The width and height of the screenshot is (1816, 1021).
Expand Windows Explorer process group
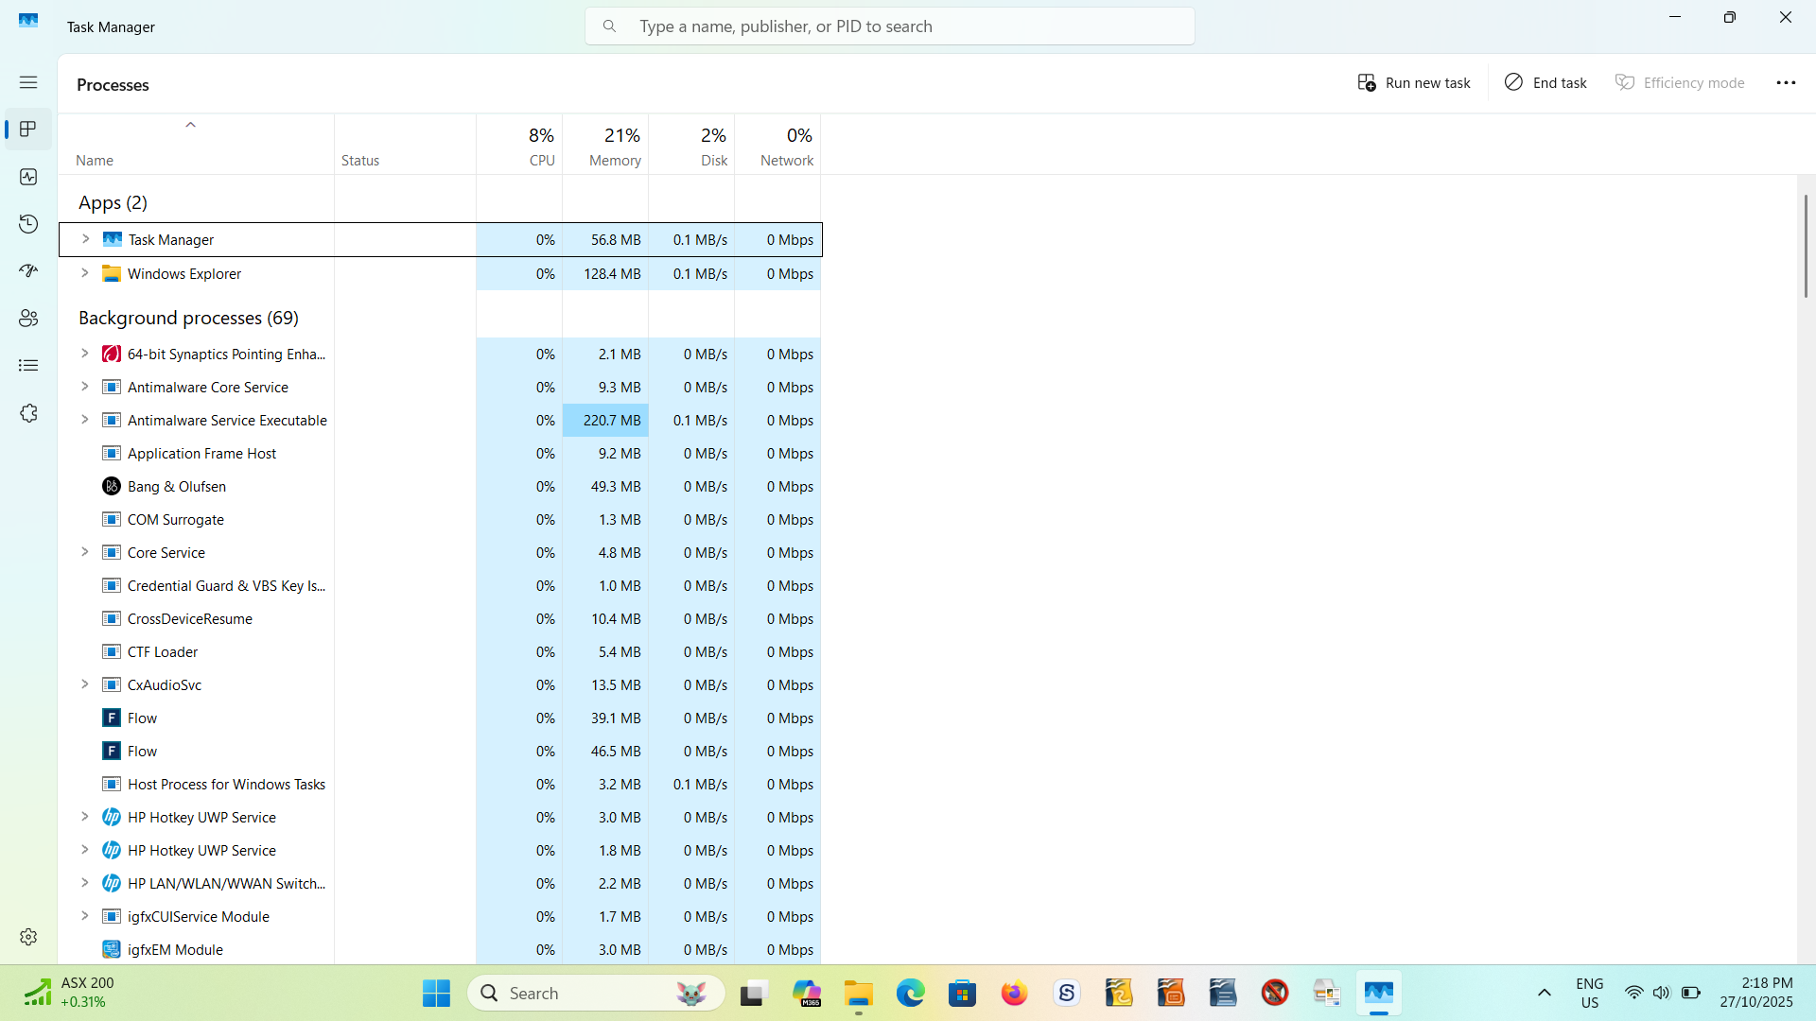pyautogui.click(x=85, y=273)
